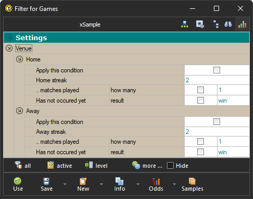This screenshot has height=199, width=253.
Task: Click the level icon button
Action: point(96,166)
